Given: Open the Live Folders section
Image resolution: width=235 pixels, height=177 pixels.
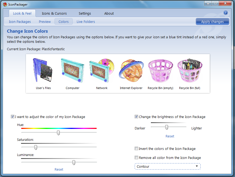Looking at the screenshot, I should click(85, 22).
